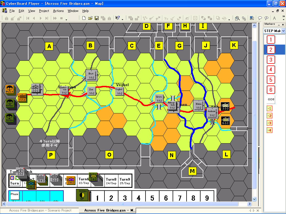The image size is (286, 214).
Task: Click the black 6-3-3 SS counter
Action: [x=225, y=121]
